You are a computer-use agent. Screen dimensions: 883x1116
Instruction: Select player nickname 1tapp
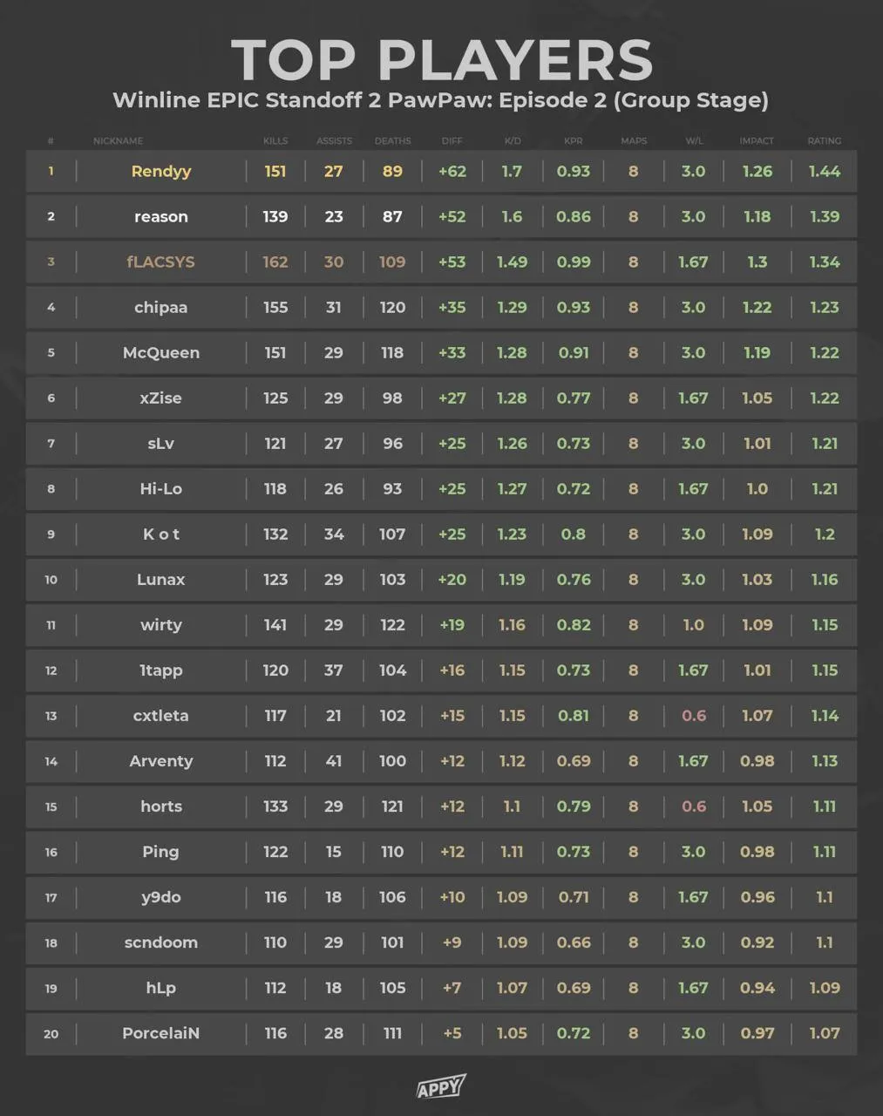tap(161, 670)
